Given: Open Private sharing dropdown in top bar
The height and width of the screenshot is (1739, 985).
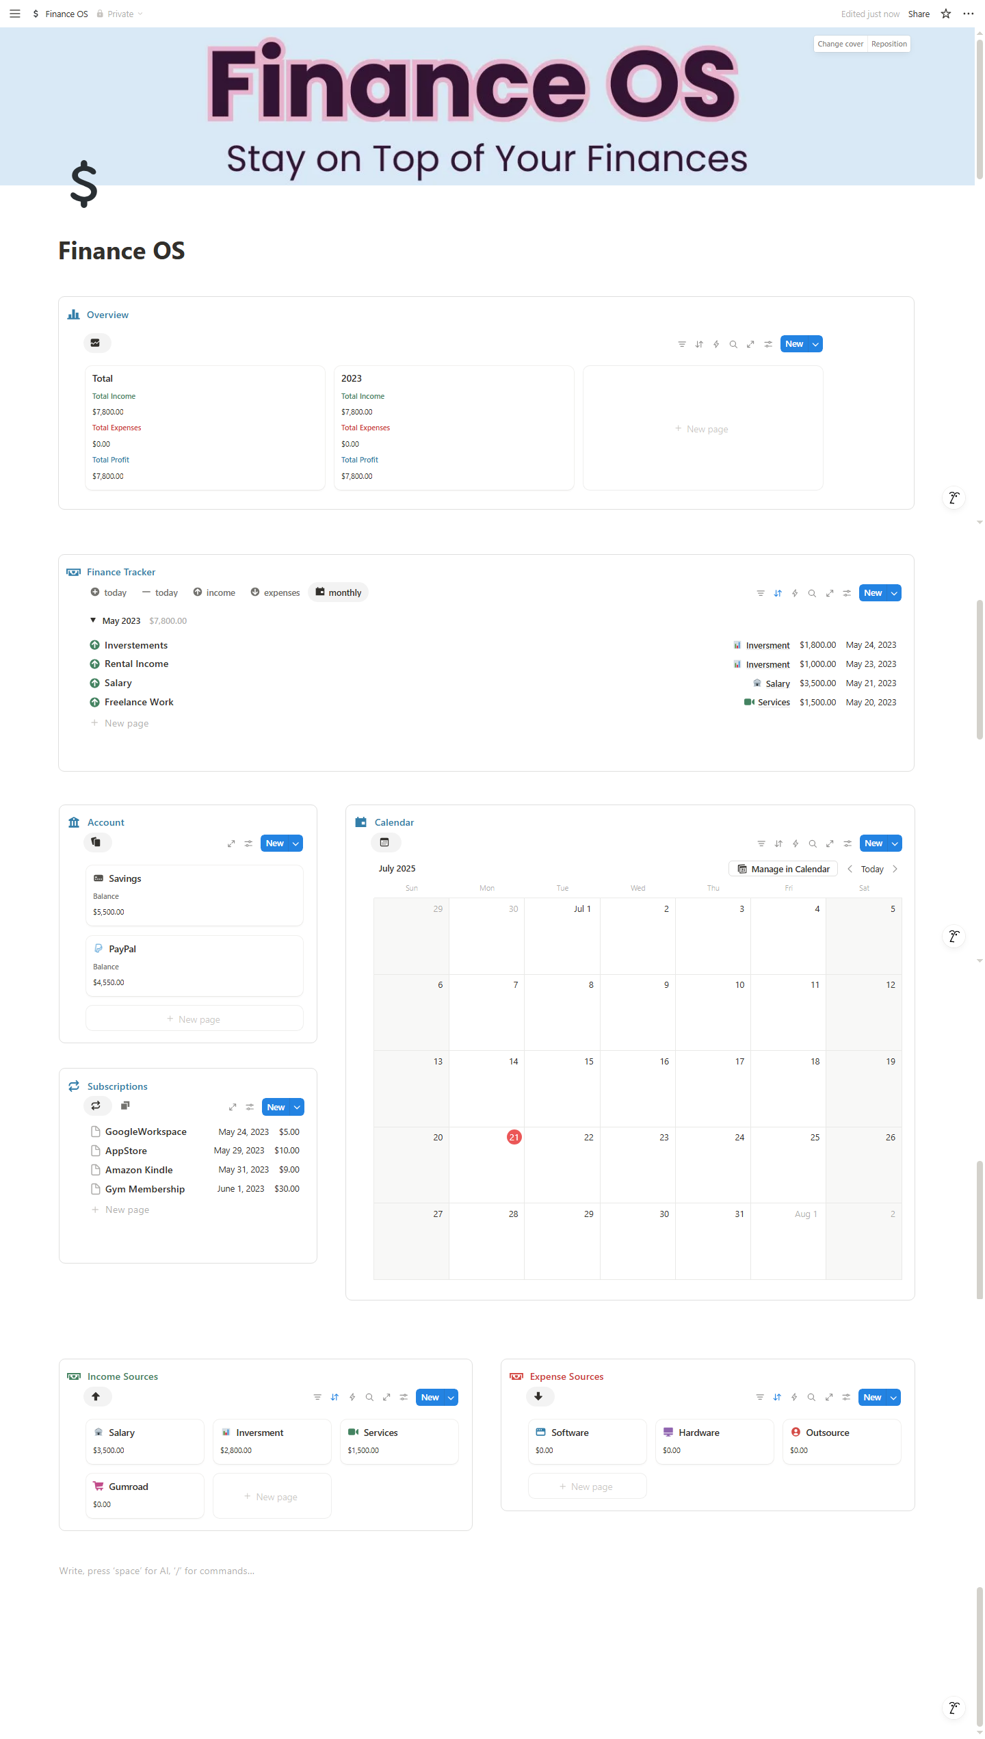Looking at the screenshot, I should tap(120, 14).
